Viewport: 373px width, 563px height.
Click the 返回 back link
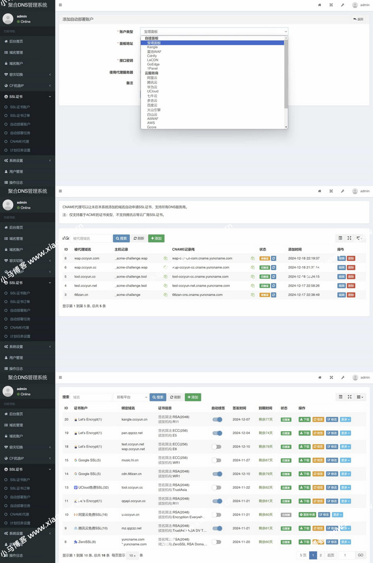358,19
